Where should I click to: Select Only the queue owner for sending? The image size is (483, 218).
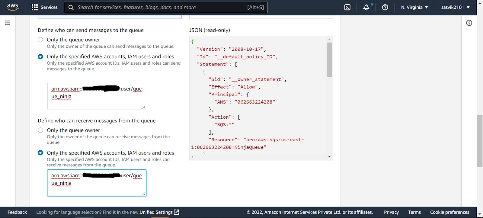pyautogui.click(x=40, y=40)
